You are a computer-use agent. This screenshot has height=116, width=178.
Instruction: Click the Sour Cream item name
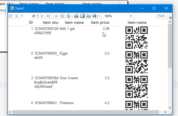click(x=69, y=78)
